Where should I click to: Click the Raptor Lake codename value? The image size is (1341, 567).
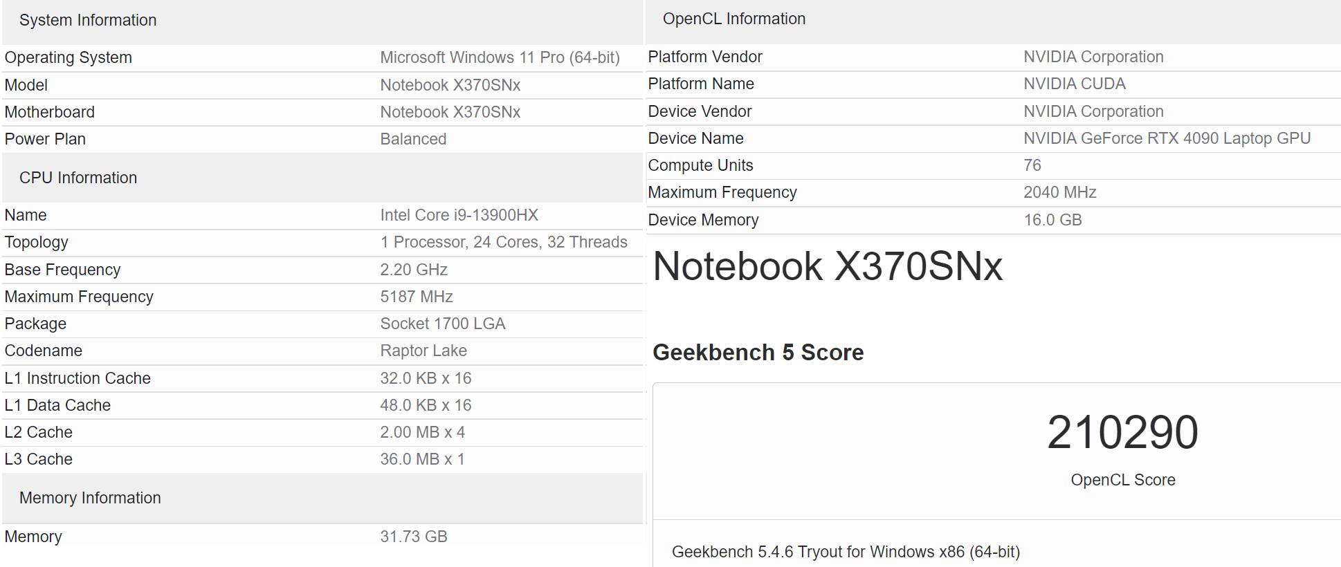tap(423, 351)
